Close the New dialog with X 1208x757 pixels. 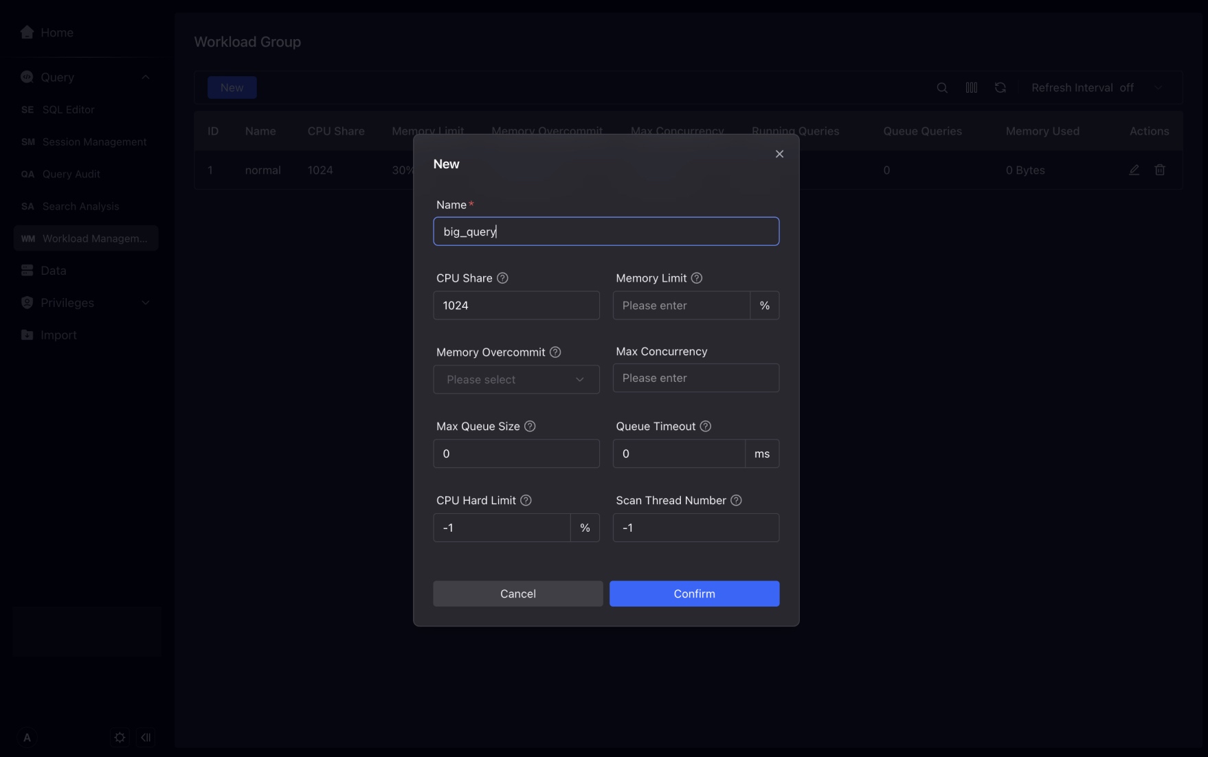(x=779, y=154)
